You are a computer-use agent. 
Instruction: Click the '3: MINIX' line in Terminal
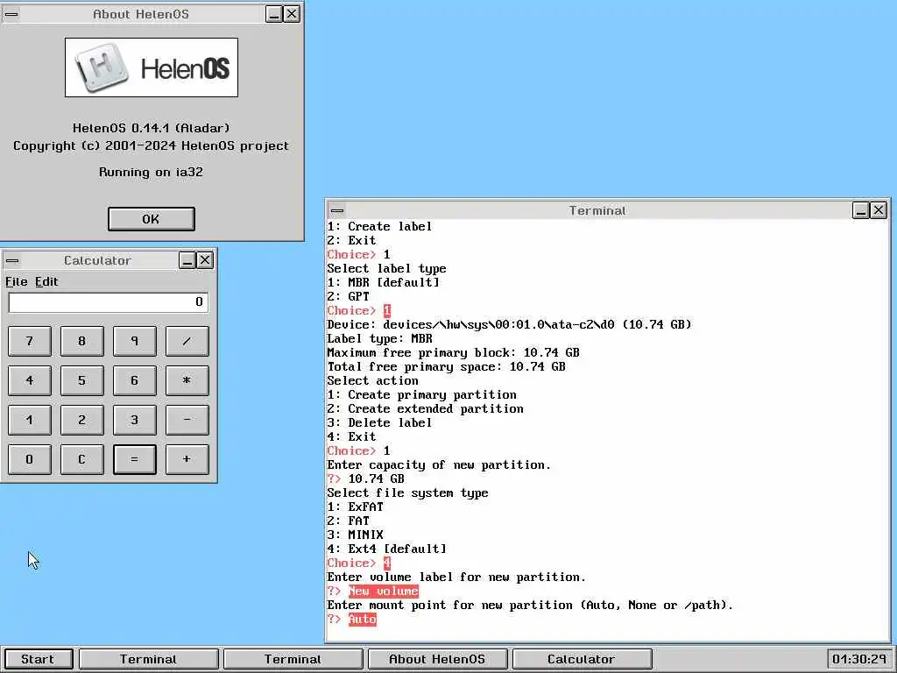(356, 535)
